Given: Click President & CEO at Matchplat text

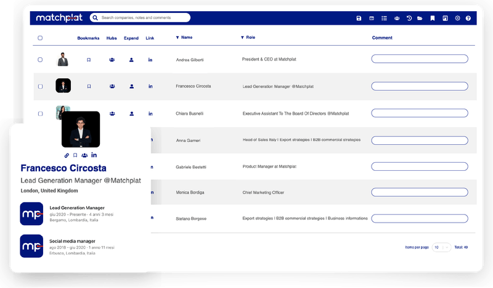Looking at the screenshot, I should (x=269, y=59).
